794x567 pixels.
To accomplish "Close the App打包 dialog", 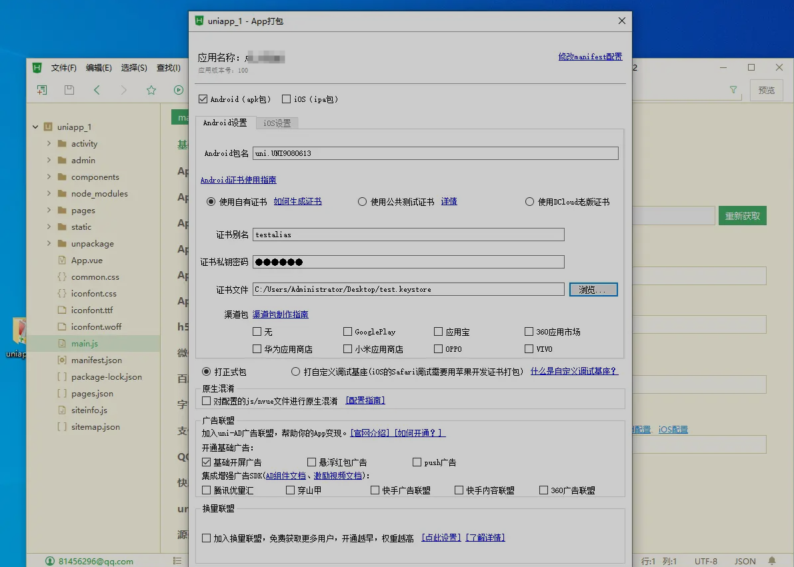I will (622, 21).
